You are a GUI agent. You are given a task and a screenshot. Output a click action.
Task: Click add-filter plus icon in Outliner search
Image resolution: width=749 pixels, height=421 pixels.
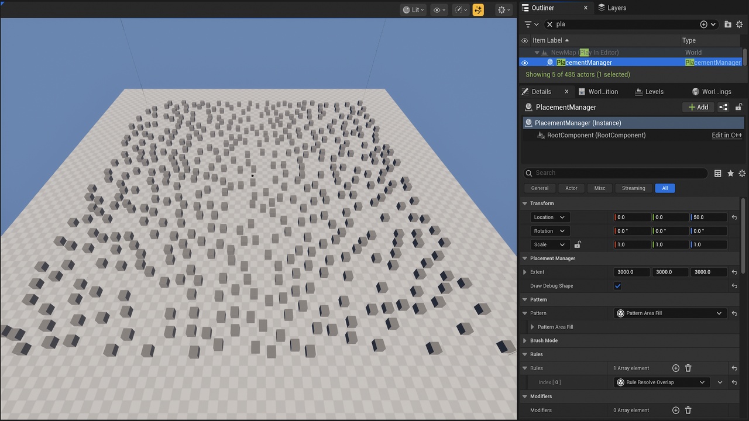point(703,24)
